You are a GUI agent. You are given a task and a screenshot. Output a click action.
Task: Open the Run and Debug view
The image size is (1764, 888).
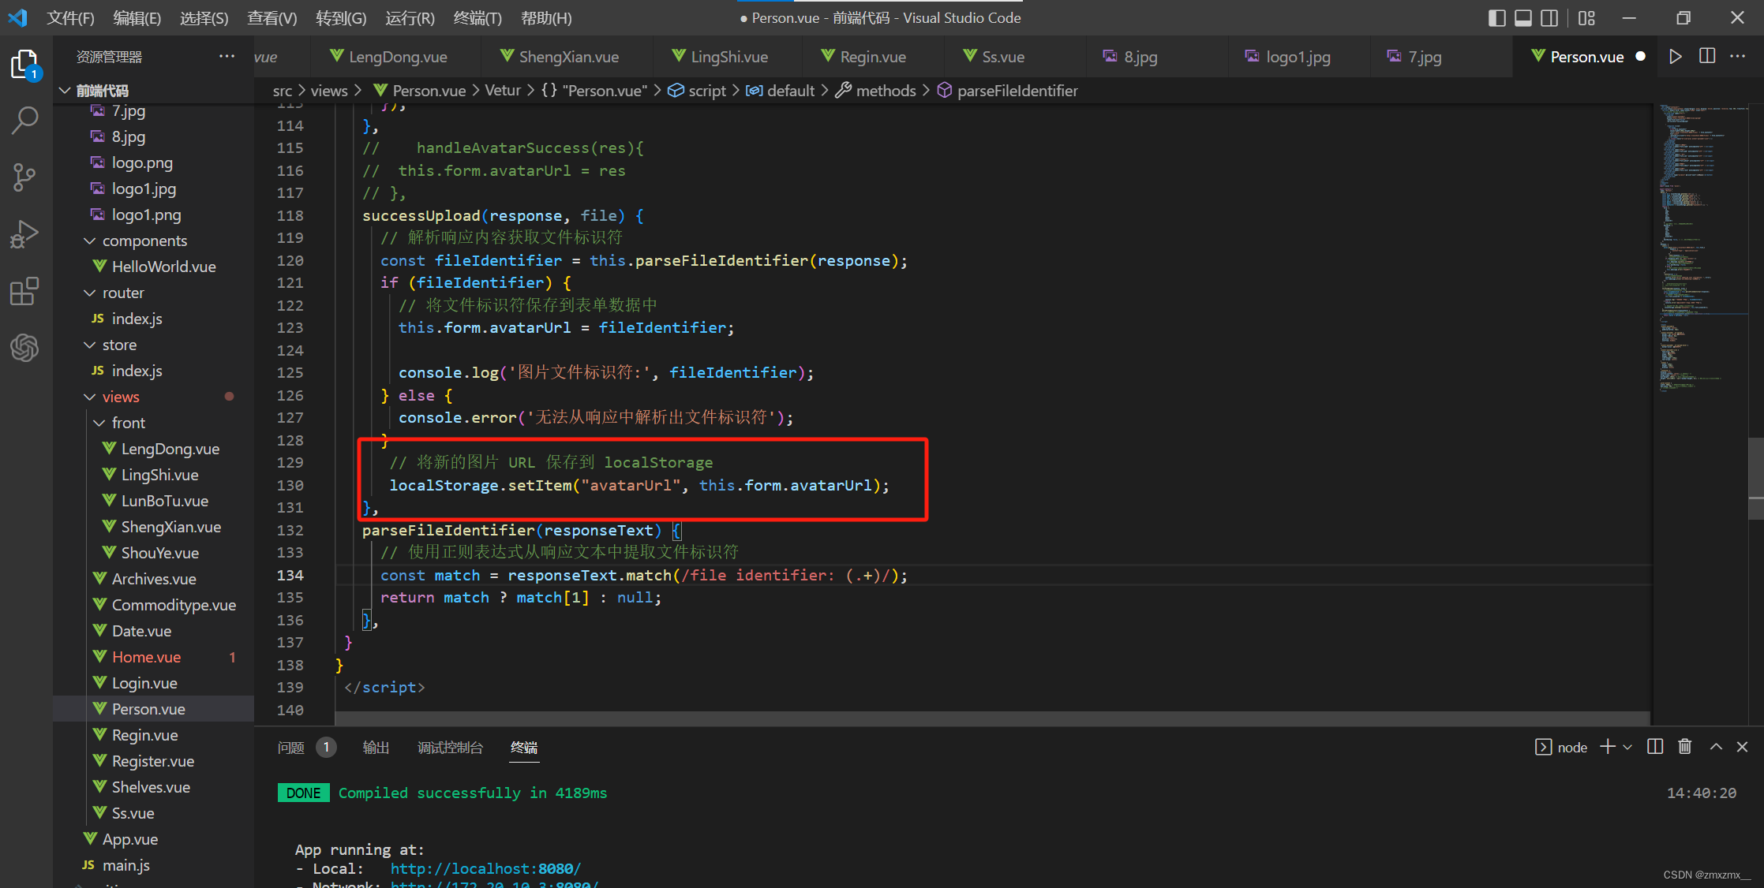(x=25, y=234)
